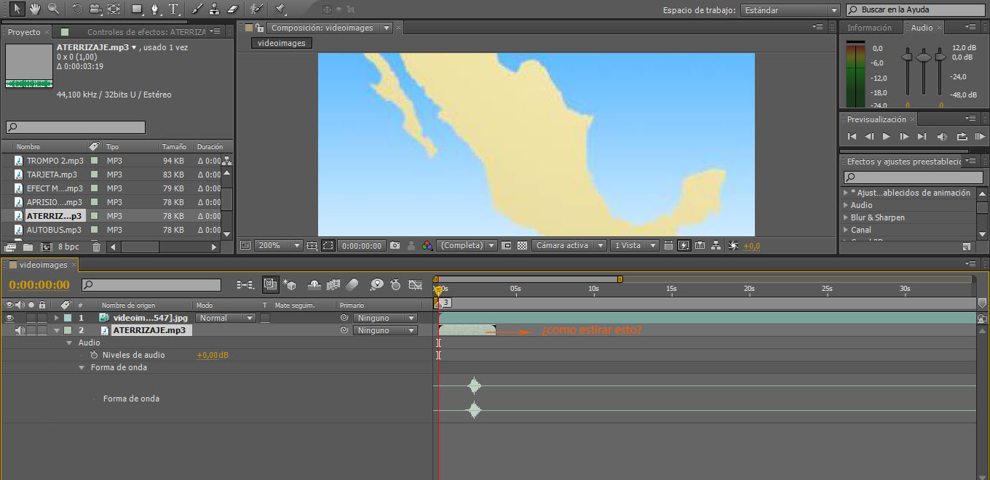Expand the Blur & Sharpen effects category

tap(846, 217)
